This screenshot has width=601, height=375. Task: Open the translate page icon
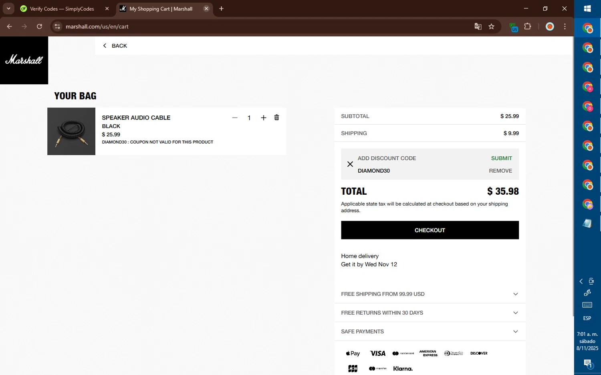pos(478,26)
